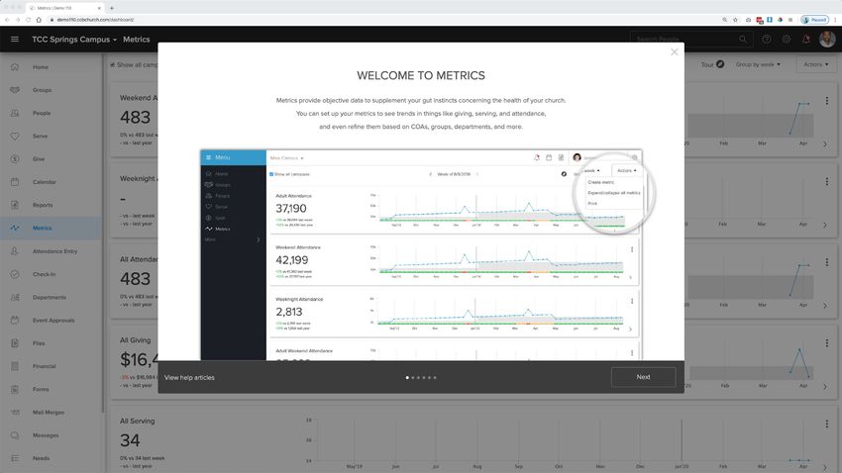The height and width of the screenshot is (473, 842).
Task: Click the Reports sidebar icon
Action: (x=15, y=205)
